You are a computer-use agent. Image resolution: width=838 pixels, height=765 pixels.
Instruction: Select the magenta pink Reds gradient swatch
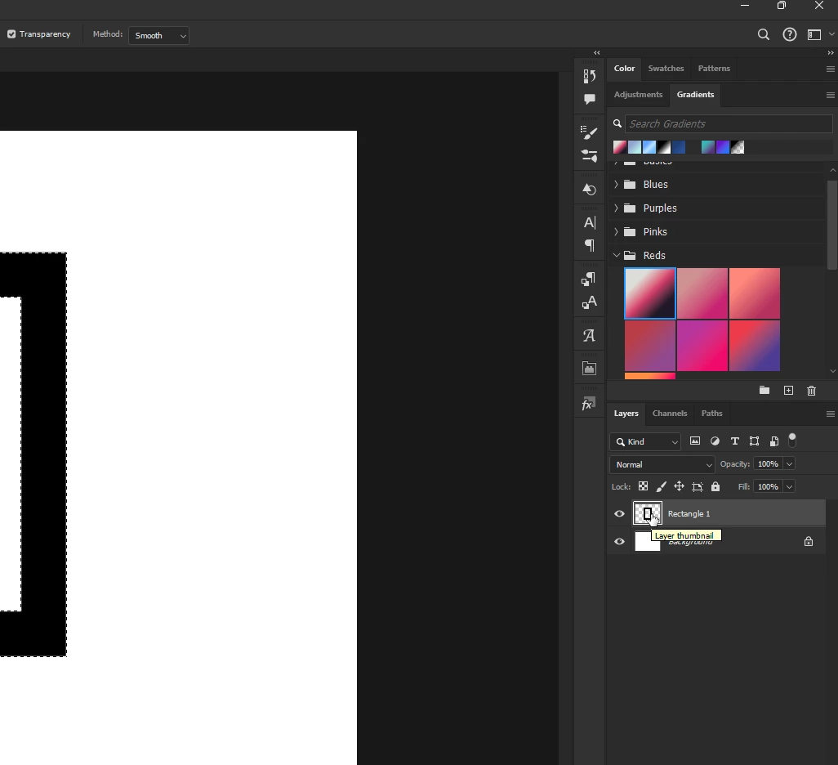pos(702,346)
